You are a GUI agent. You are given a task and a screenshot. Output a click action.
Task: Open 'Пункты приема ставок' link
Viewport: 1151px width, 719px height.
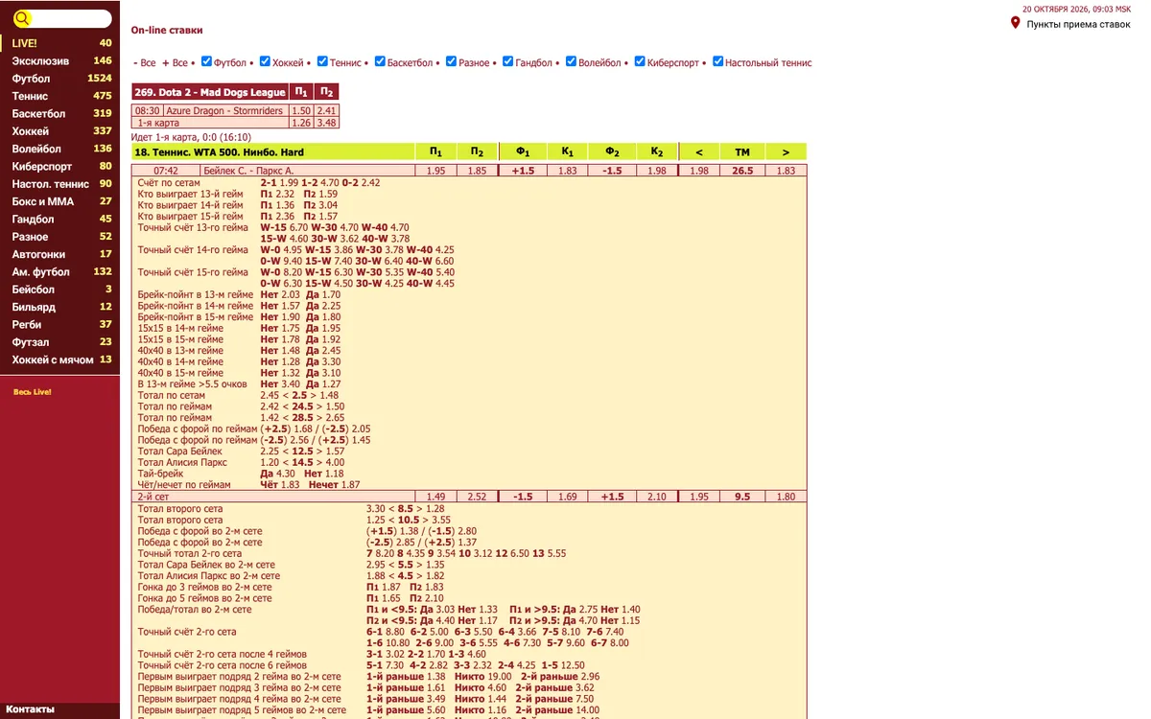click(x=1078, y=24)
